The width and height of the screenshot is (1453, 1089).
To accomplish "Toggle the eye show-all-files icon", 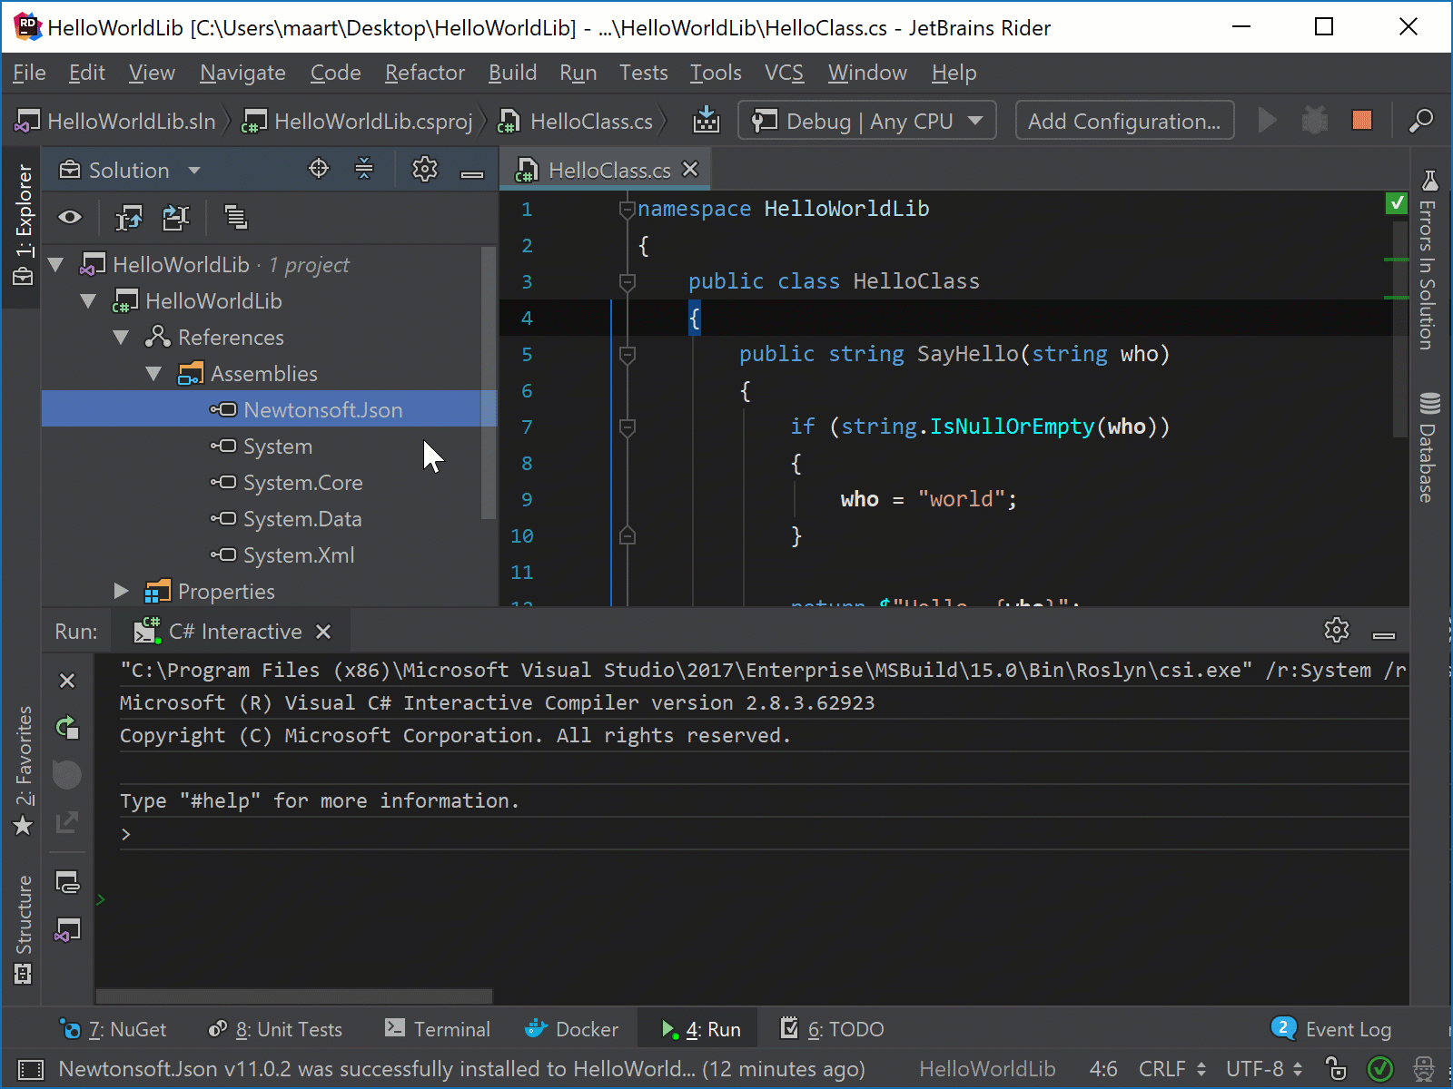I will [x=70, y=218].
